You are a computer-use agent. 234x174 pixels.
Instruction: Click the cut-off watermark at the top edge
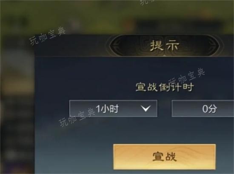147,2
